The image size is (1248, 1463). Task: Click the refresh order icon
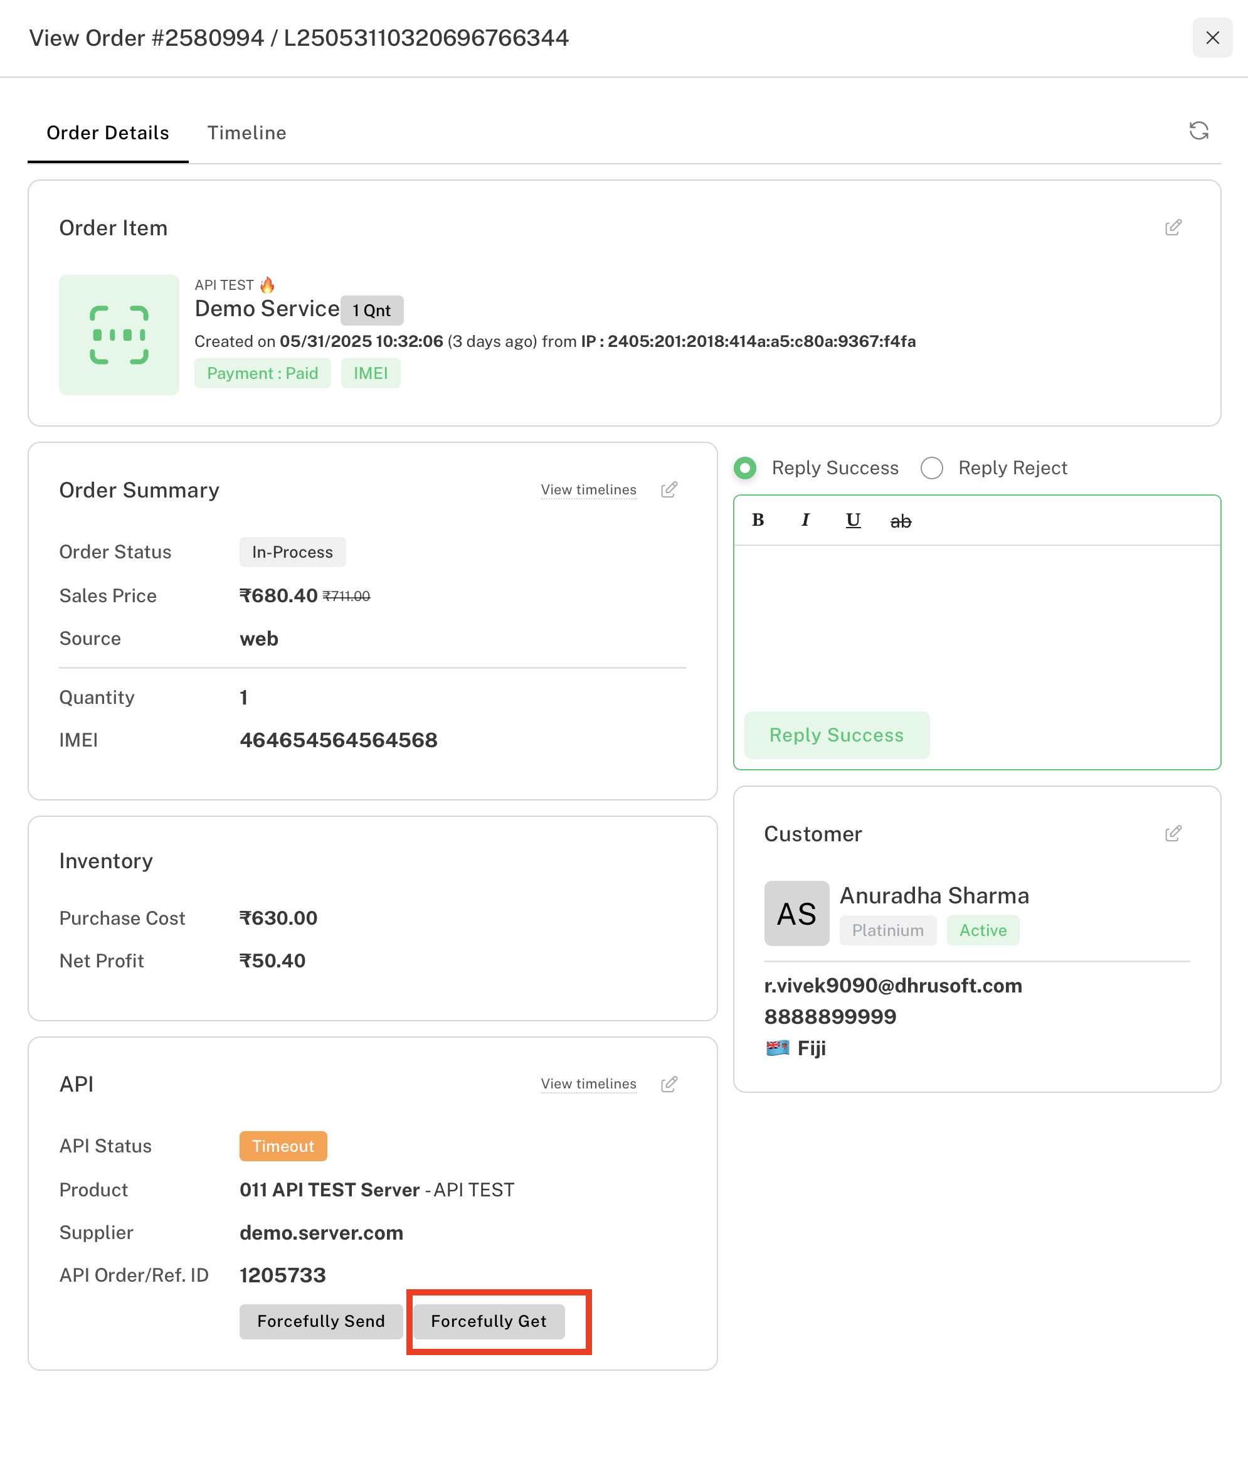[x=1198, y=130]
